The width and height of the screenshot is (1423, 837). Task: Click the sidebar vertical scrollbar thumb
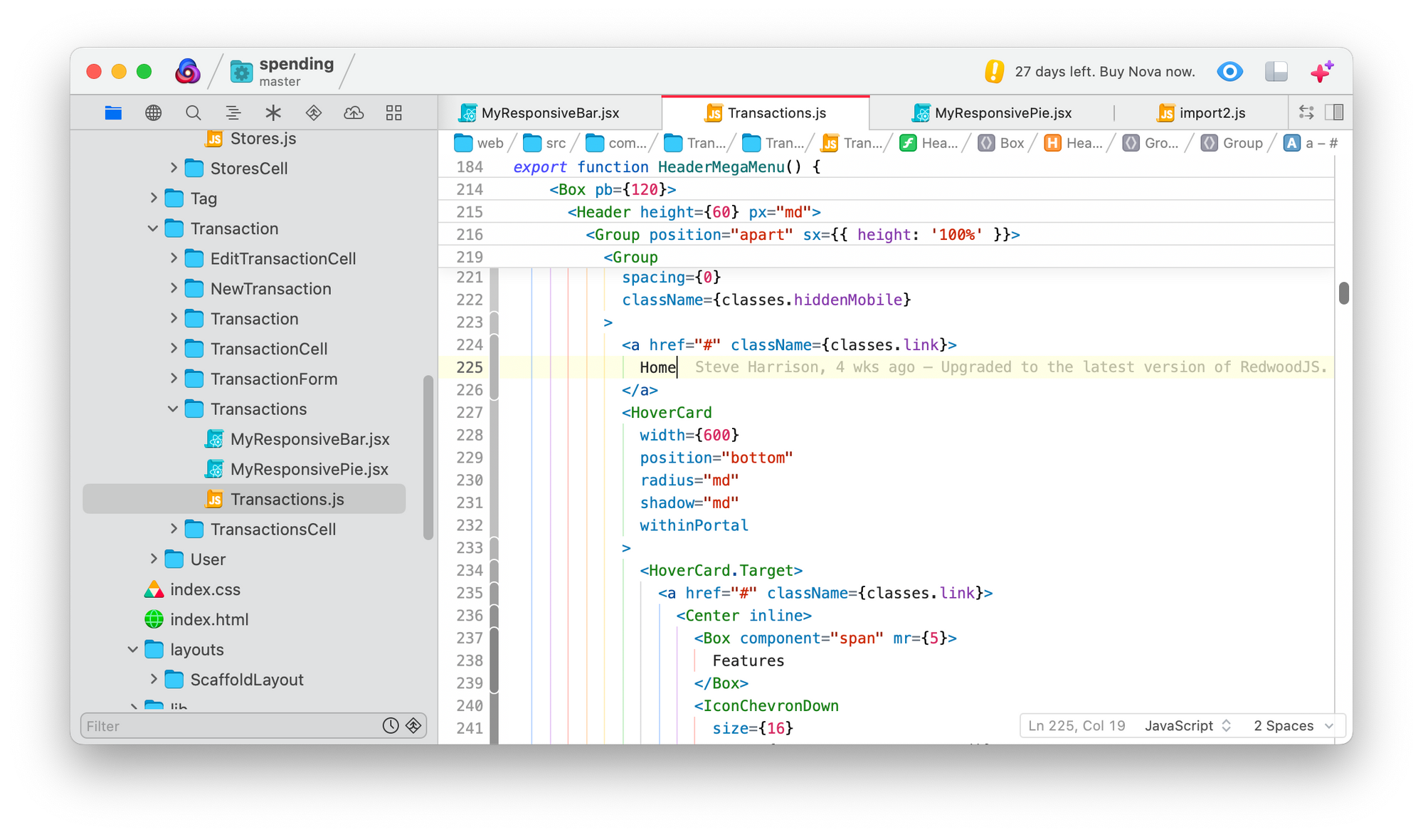[428, 458]
